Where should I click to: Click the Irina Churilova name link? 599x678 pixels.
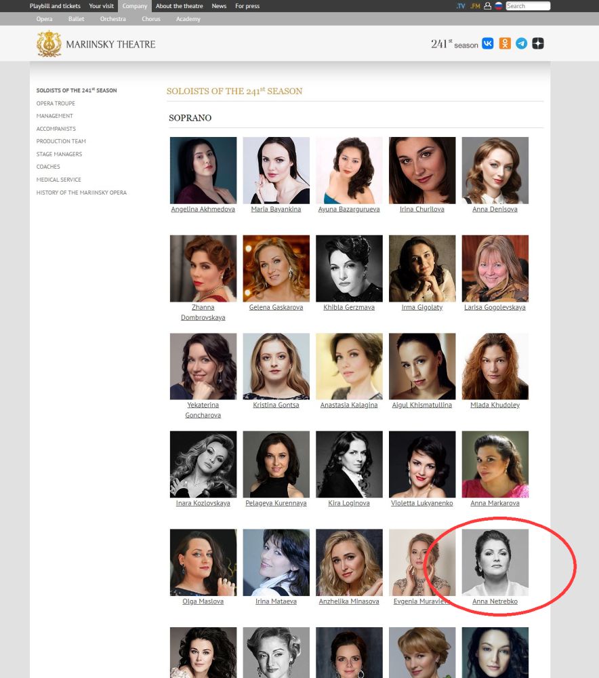[421, 210]
